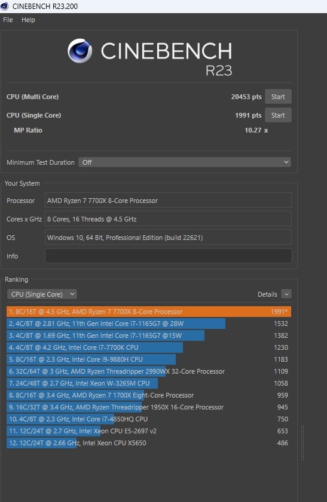Screen dimensions: 327x502
Task: Open the File menu
Action: 8,20
